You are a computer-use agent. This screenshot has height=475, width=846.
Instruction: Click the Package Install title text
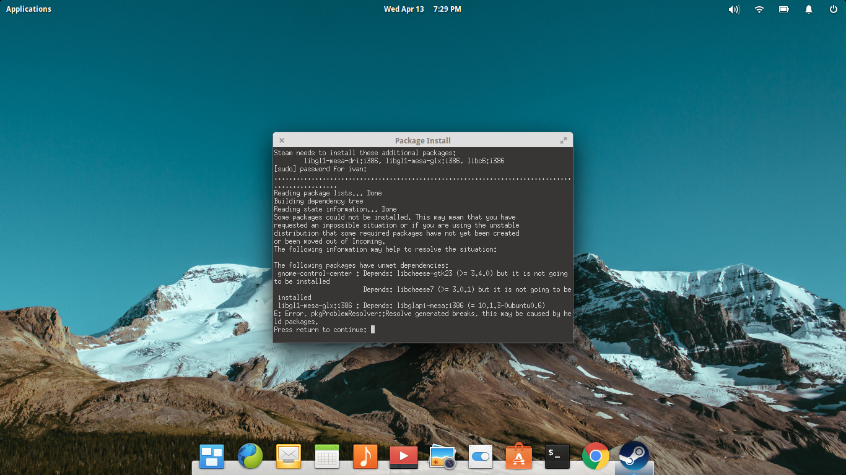click(423, 140)
